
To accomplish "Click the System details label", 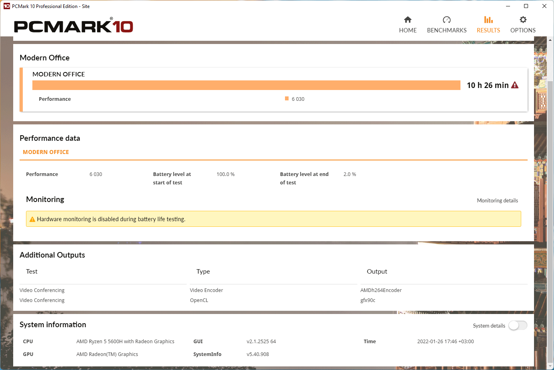I will (489, 326).
